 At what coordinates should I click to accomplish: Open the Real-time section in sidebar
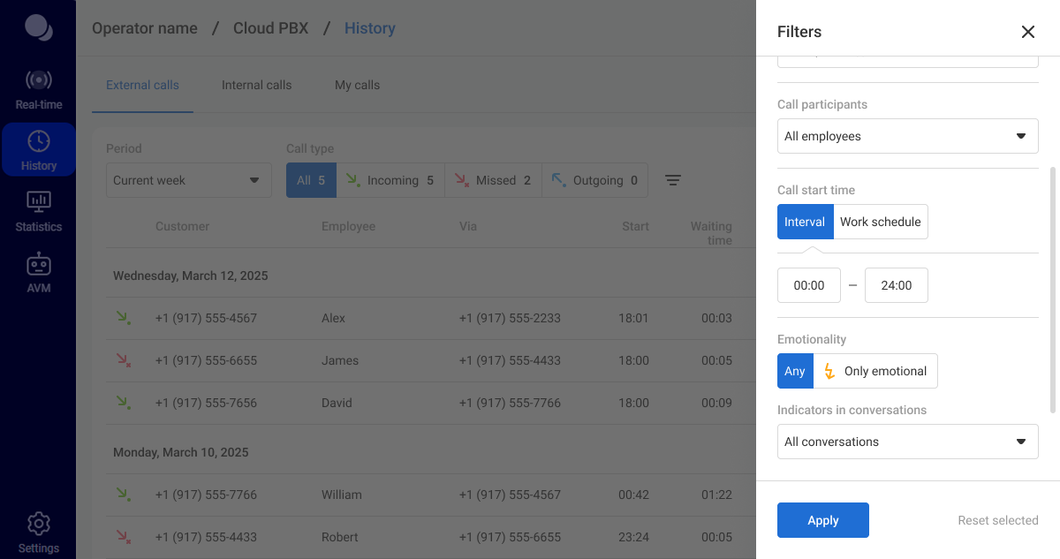tap(38, 90)
